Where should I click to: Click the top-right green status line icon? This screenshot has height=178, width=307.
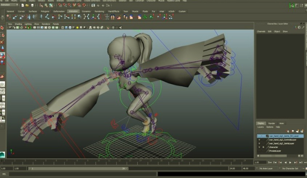pyautogui.click(x=292, y=6)
